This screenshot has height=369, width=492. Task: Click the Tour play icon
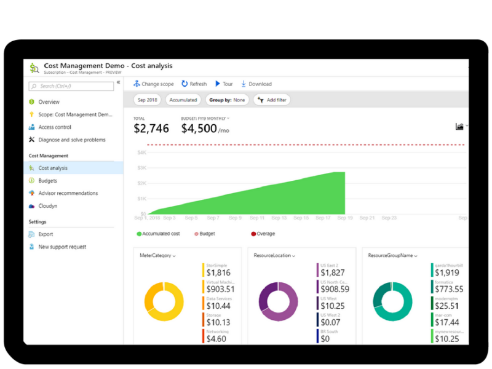tap(218, 84)
